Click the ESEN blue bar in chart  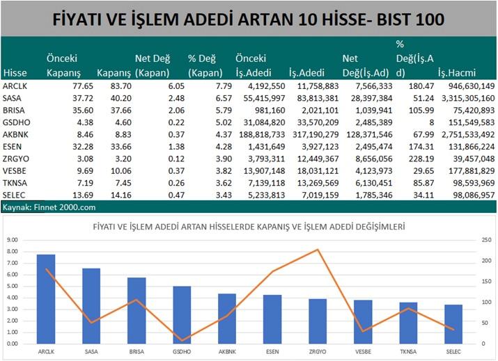point(272,319)
